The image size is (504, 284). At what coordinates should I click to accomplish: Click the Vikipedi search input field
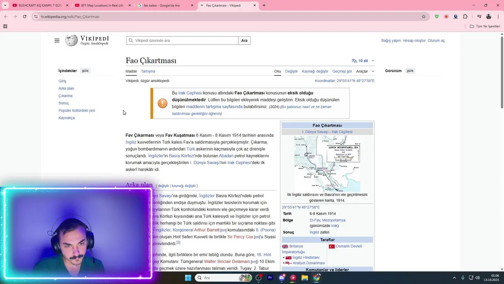click(x=182, y=41)
